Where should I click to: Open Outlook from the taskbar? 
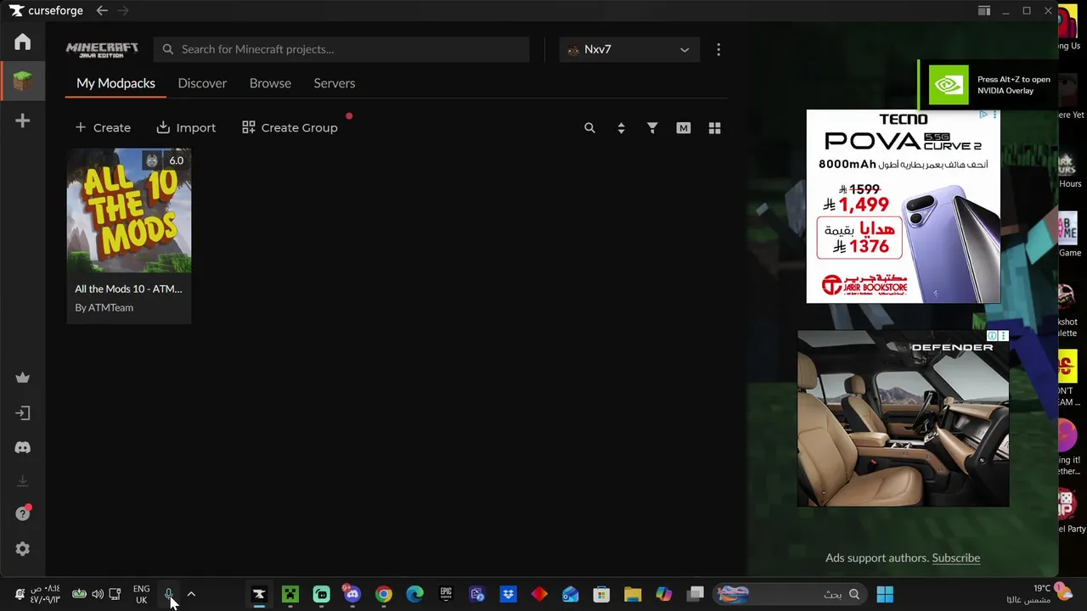click(x=571, y=594)
